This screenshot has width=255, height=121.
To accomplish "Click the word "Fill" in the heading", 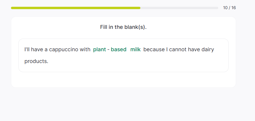I will pos(104,27).
